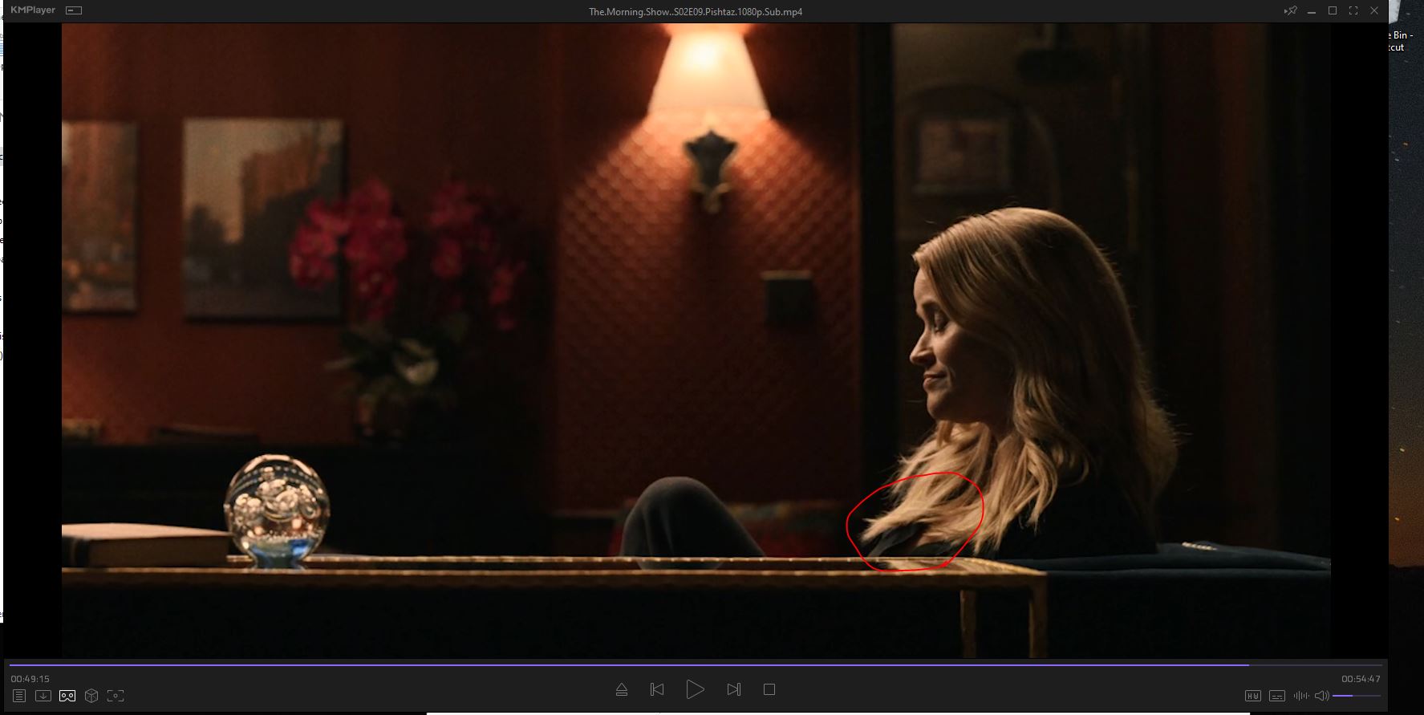Mute the speaker volume icon
The width and height of the screenshot is (1424, 715).
click(x=1321, y=696)
